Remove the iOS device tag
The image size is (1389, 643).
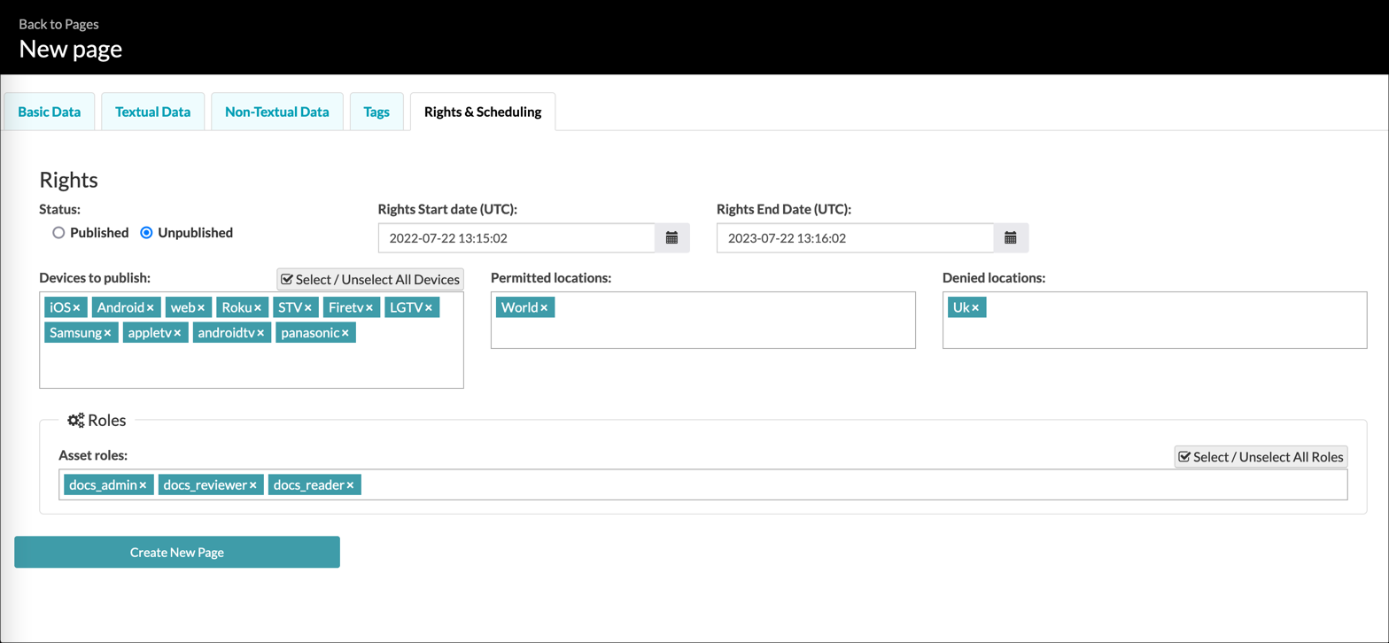click(x=77, y=307)
